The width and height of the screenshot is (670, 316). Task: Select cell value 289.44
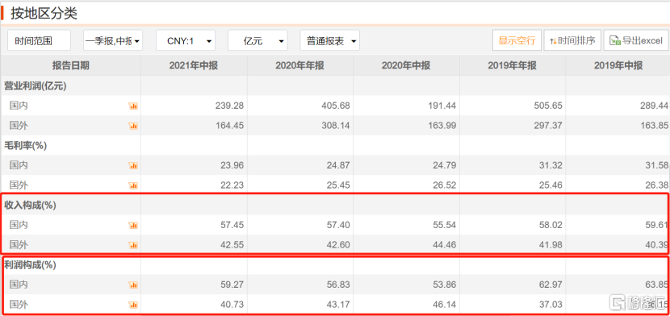655,106
